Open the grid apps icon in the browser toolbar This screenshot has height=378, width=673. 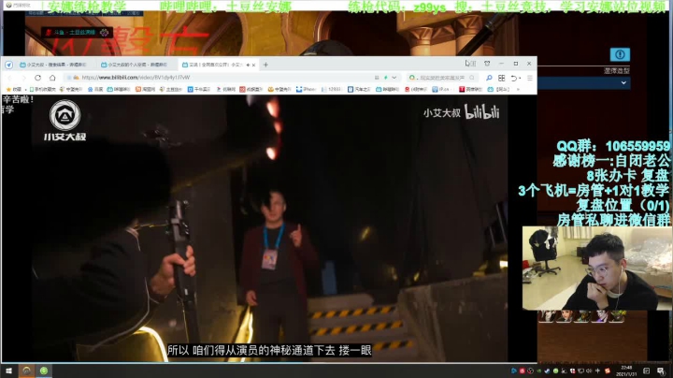(501, 79)
